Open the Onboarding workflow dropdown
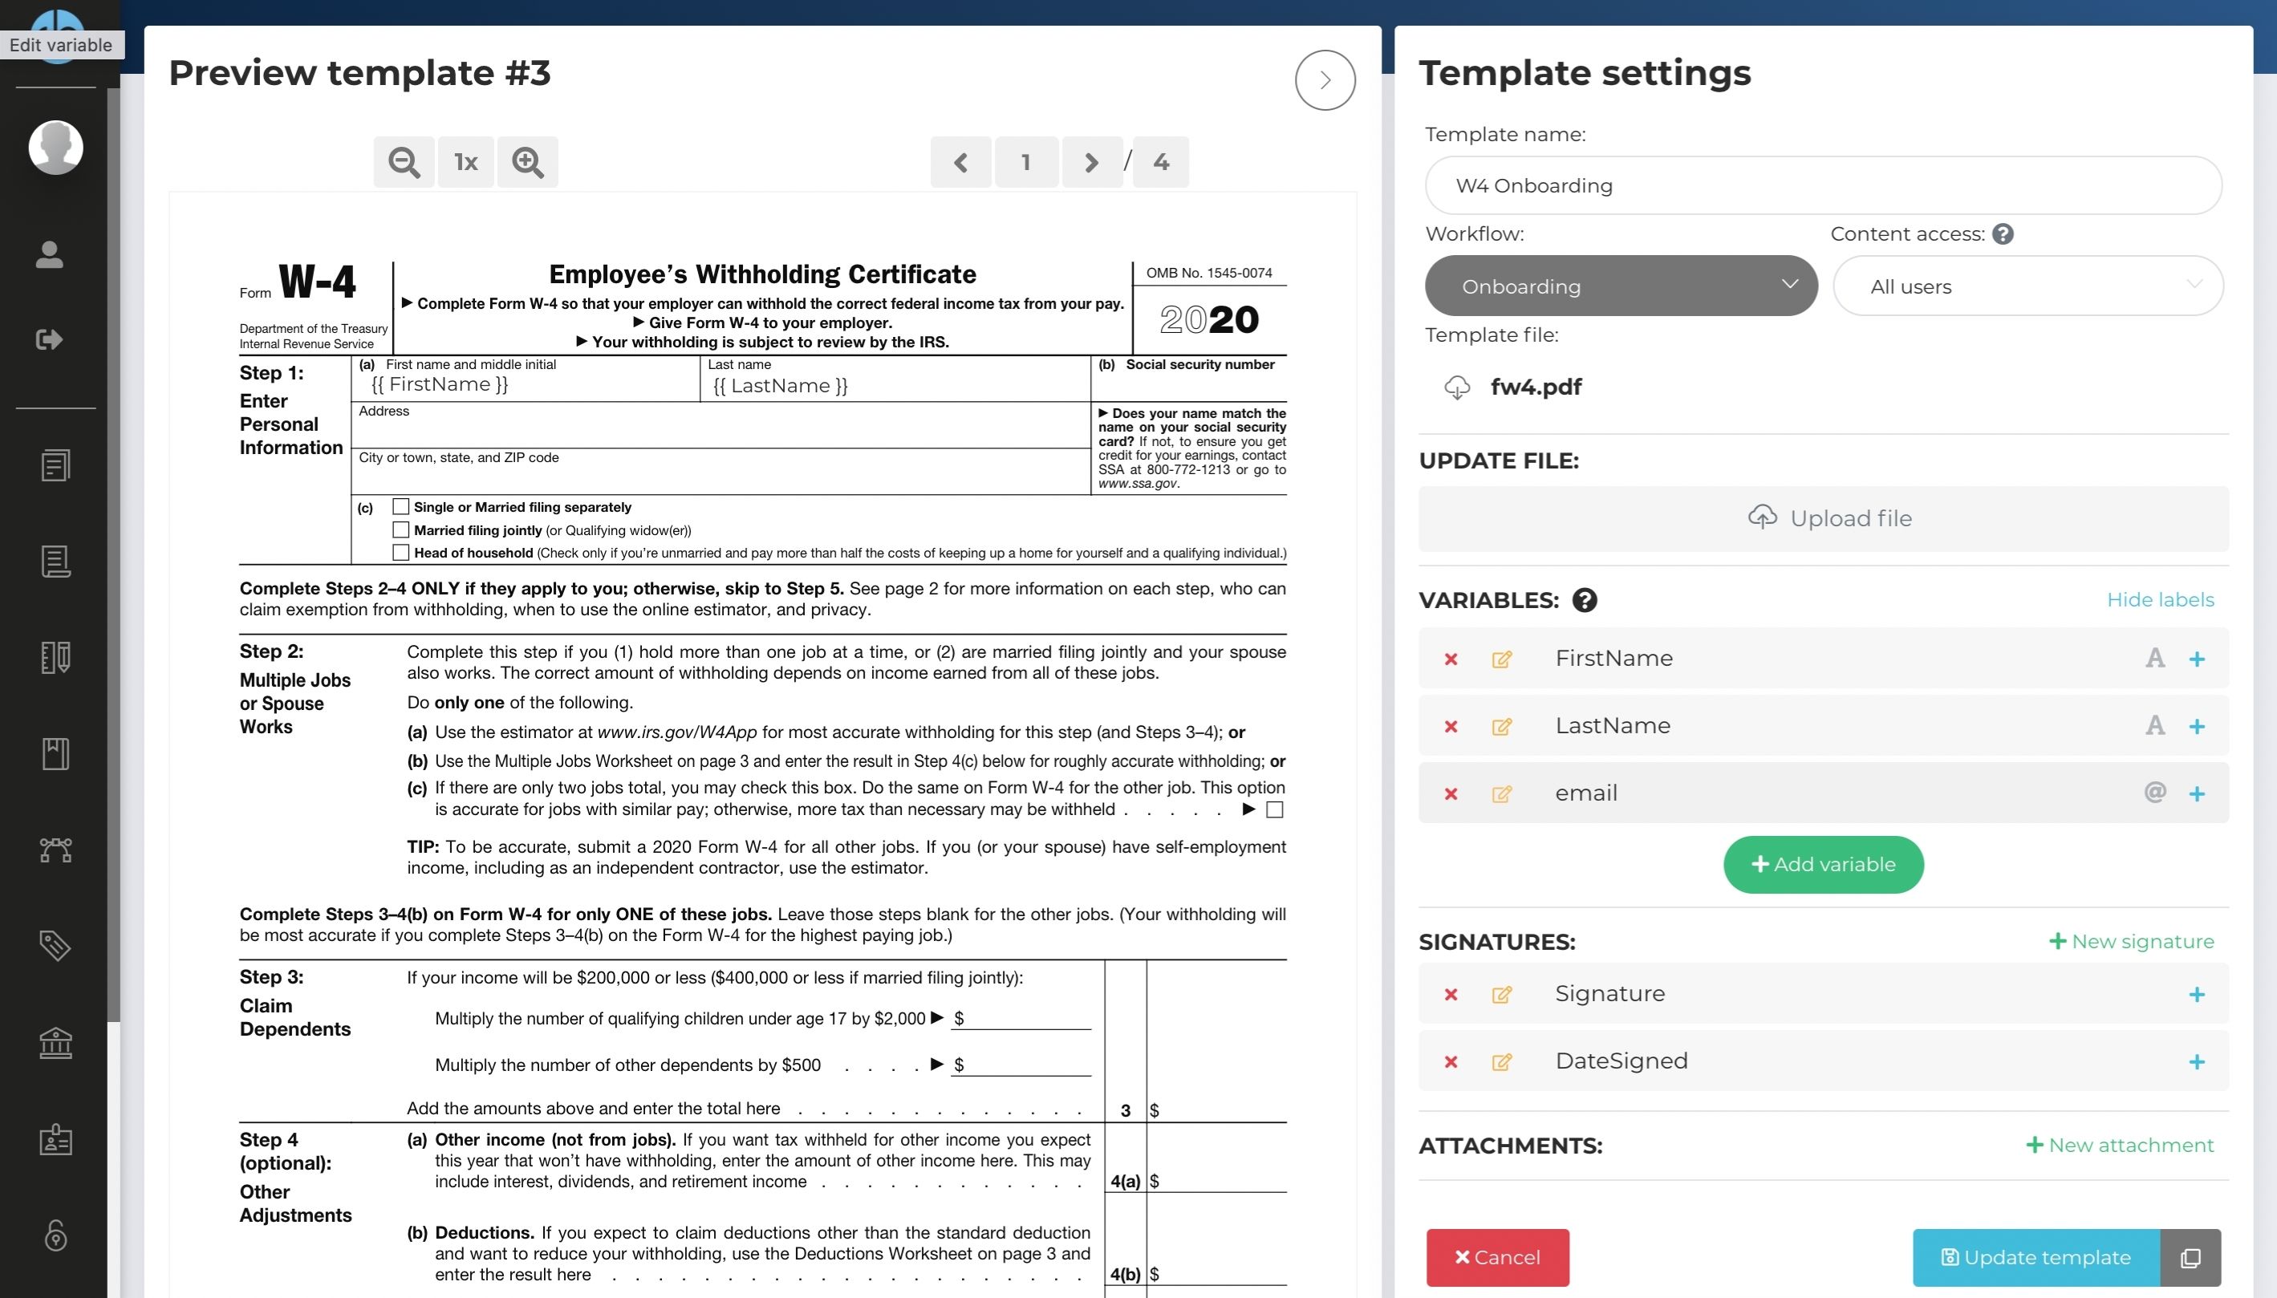2277x1298 pixels. tap(1620, 286)
